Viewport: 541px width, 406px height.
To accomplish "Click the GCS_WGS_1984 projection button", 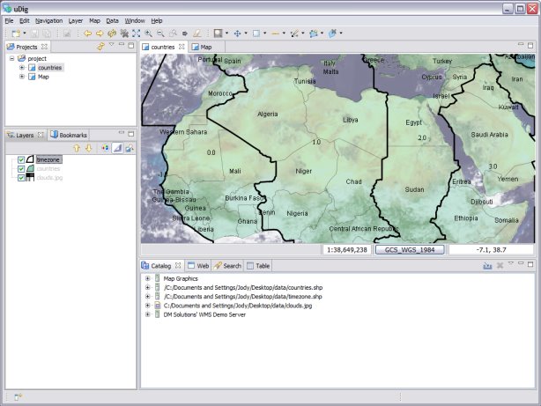I will [x=411, y=250].
